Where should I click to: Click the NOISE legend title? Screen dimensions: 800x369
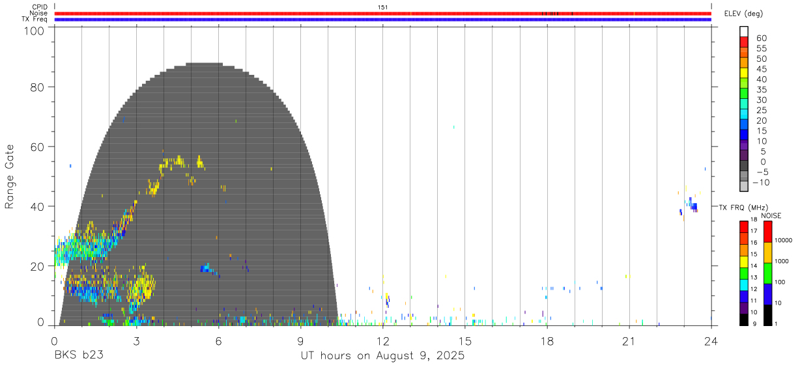click(x=771, y=215)
